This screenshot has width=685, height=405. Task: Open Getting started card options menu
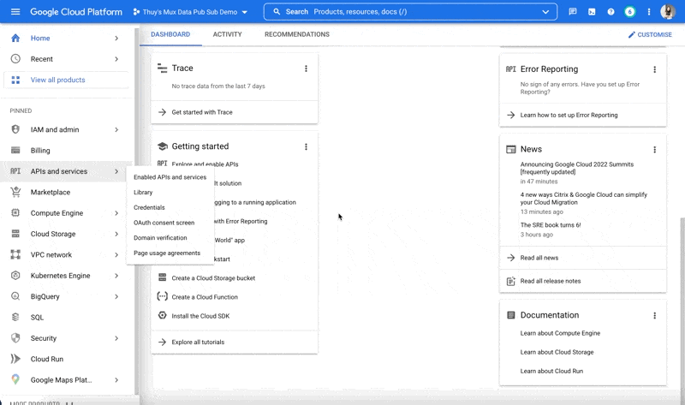(306, 146)
